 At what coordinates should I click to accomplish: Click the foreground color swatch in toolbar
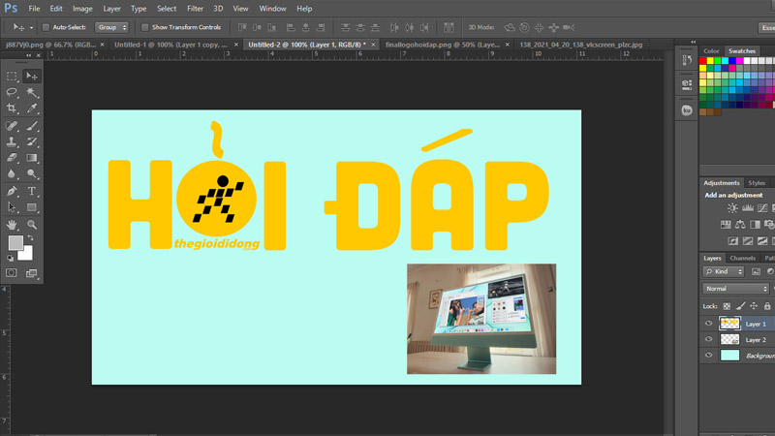pos(15,243)
